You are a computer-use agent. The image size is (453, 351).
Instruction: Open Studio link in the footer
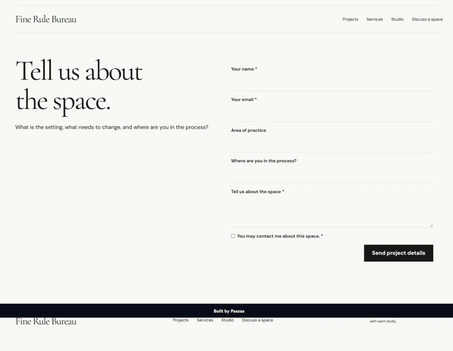pos(227,320)
